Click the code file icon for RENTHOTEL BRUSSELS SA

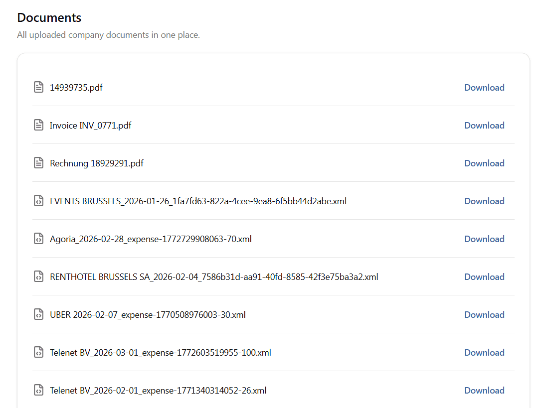coord(38,276)
